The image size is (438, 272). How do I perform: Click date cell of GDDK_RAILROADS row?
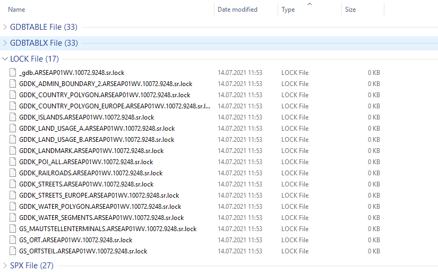[x=240, y=173]
